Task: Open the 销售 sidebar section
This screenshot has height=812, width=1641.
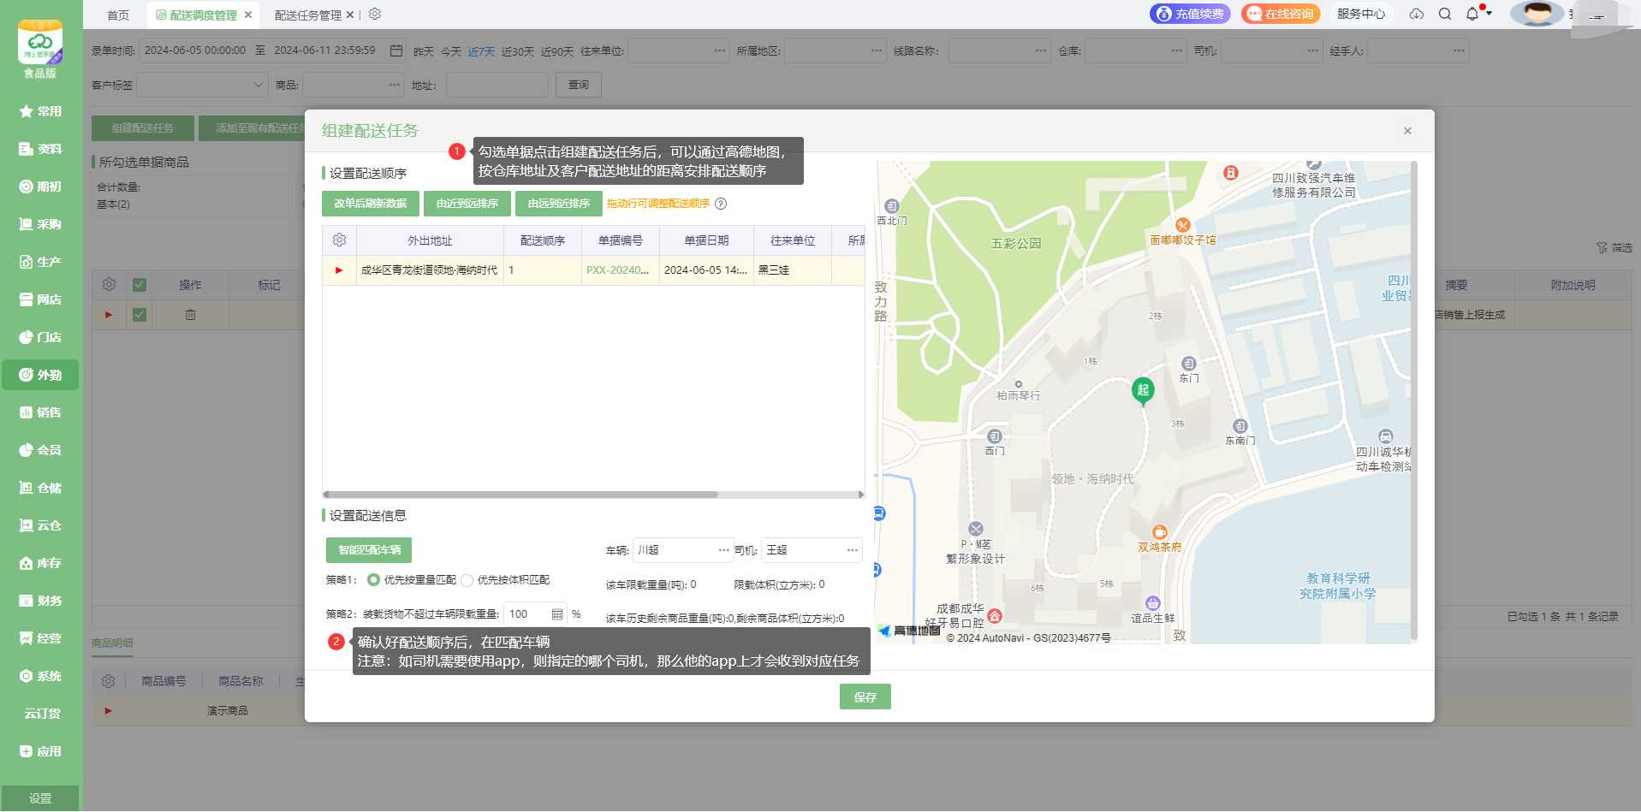Action: (x=40, y=412)
